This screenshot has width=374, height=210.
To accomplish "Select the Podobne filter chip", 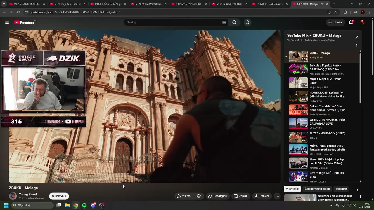I will pyautogui.click(x=341, y=189).
